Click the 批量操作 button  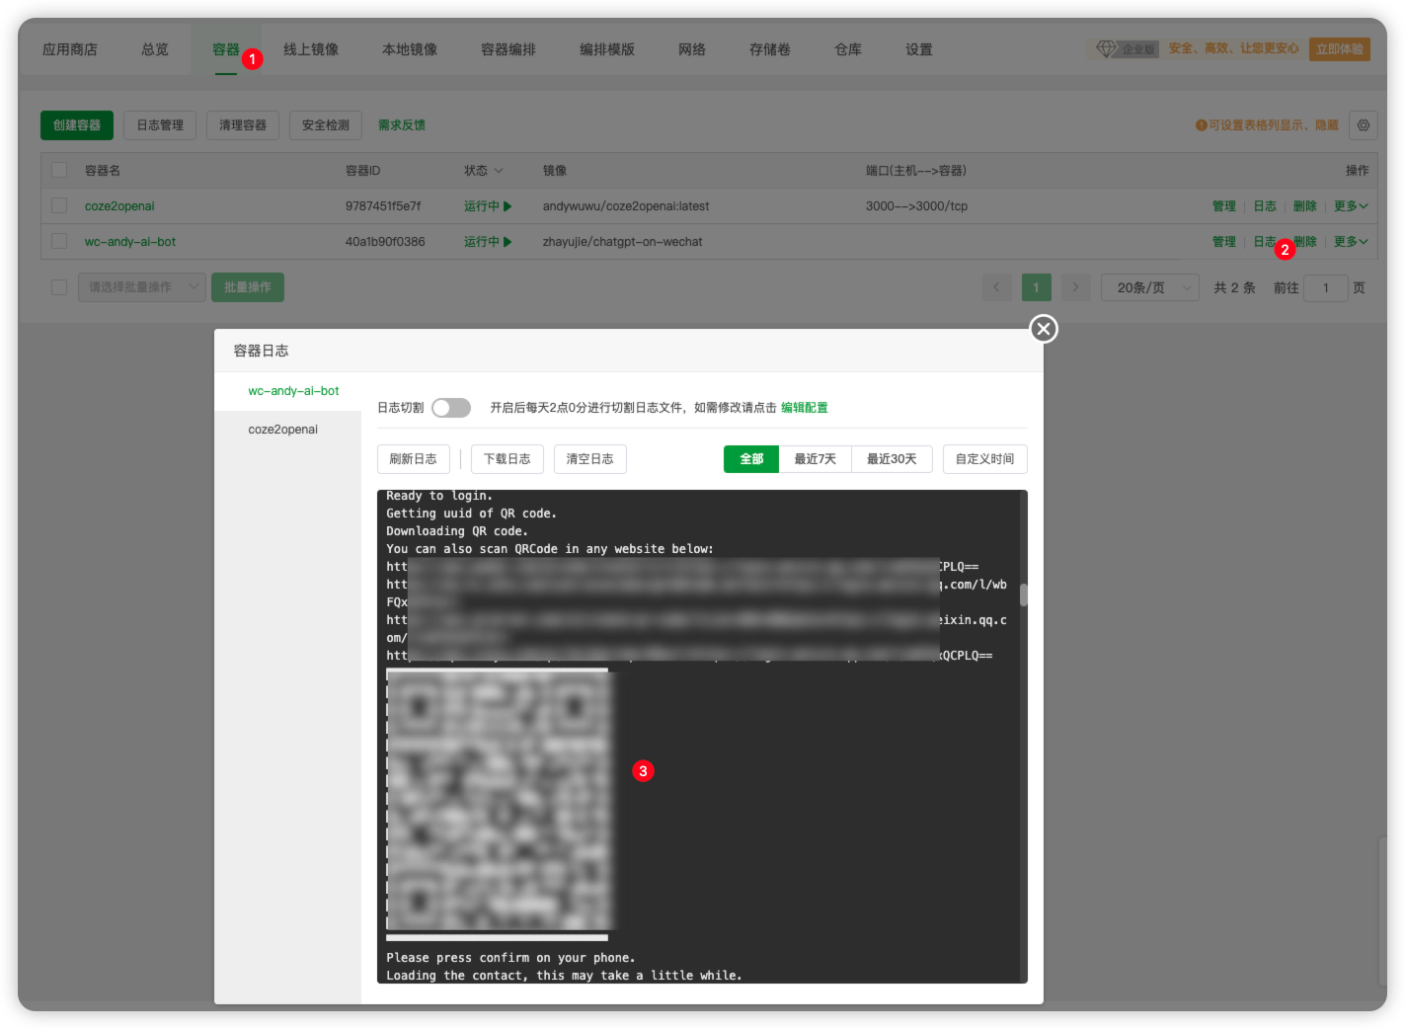(248, 287)
